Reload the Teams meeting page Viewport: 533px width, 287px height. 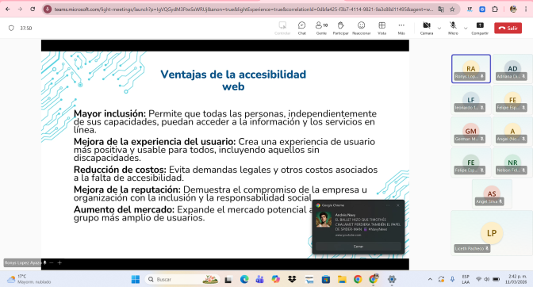33,10
